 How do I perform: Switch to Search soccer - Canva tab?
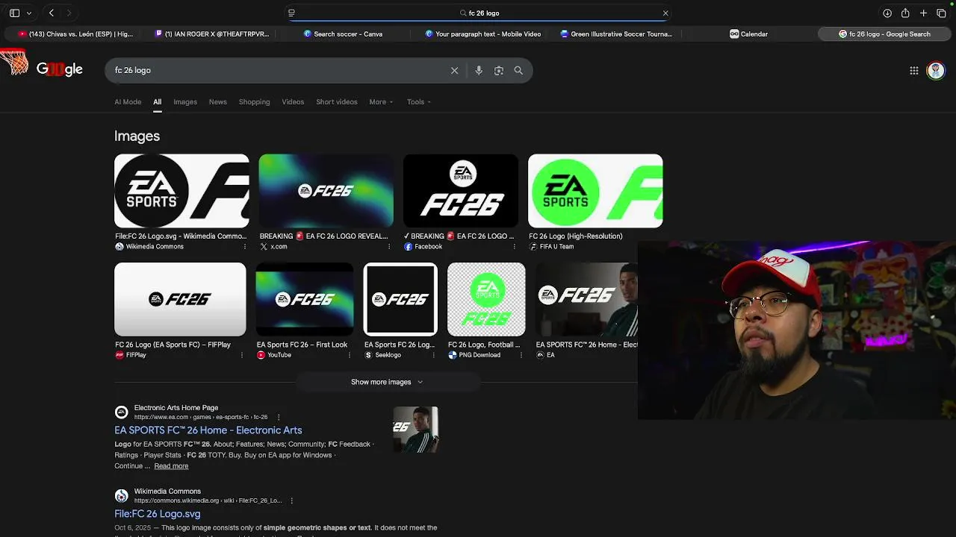point(342,34)
